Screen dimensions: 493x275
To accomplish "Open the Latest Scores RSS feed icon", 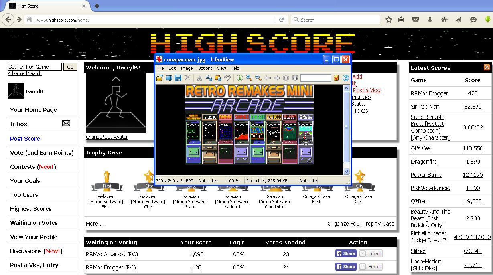I will (x=487, y=67).
